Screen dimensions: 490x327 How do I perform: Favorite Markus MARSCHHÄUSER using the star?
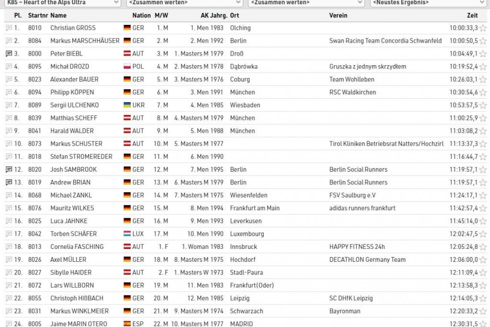coord(483,41)
